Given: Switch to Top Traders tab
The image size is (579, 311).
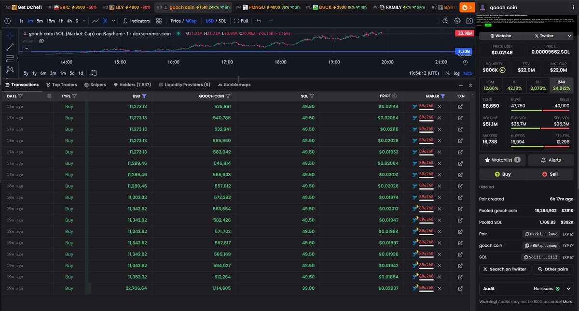Looking at the screenshot, I should (61, 85).
